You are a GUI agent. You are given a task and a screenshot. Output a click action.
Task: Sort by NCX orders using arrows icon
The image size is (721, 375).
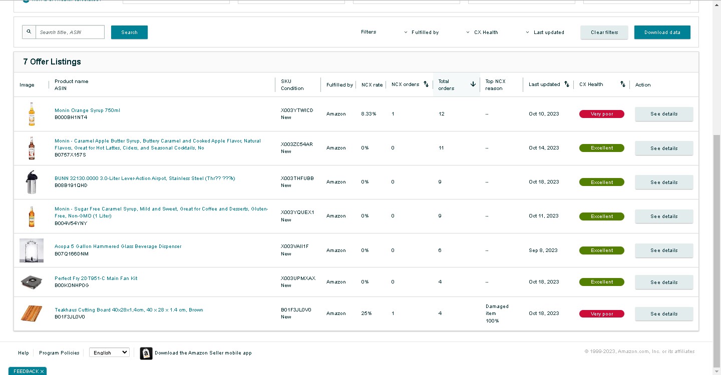[x=426, y=84]
